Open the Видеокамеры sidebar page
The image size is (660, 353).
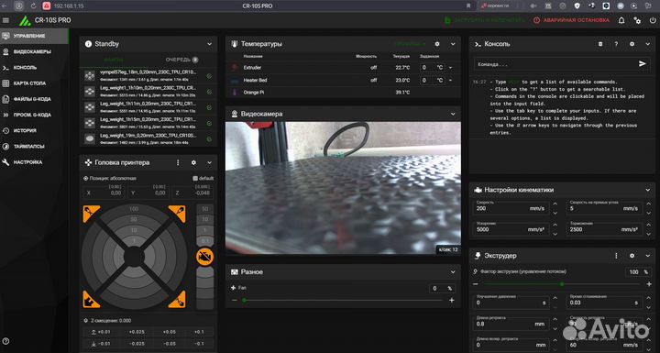click(x=35, y=52)
